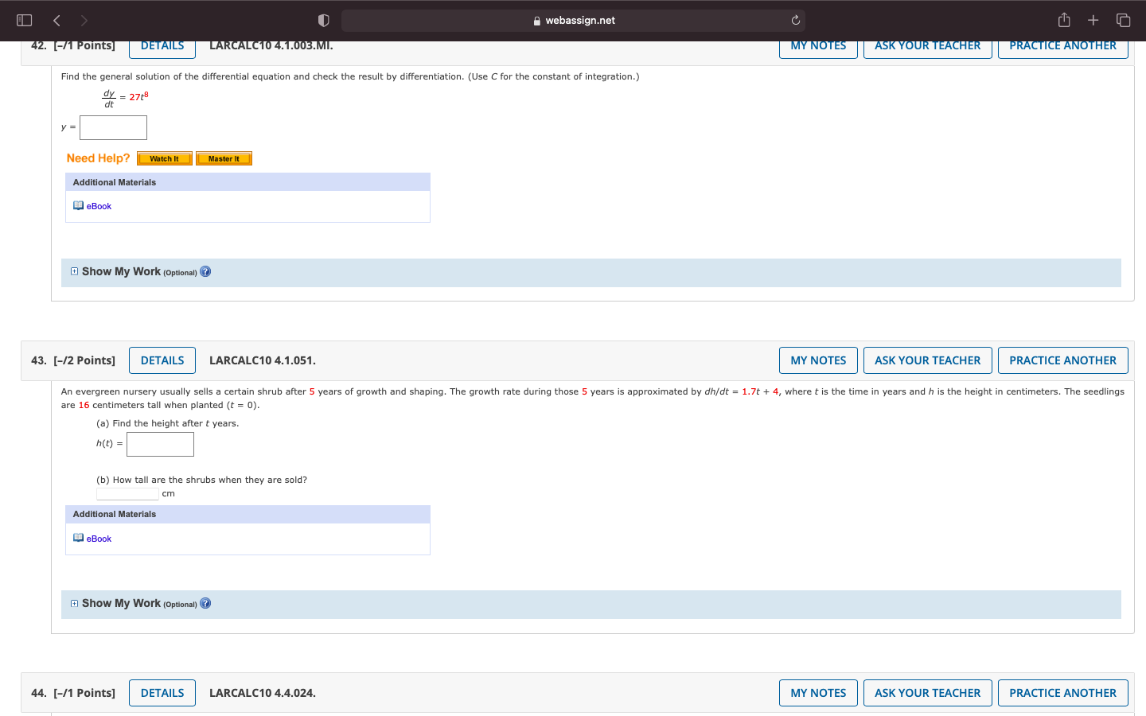Click ASK YOUR TEACHER for problem 43
Screen dimensions: 1146x716
[x=927, y=360]
